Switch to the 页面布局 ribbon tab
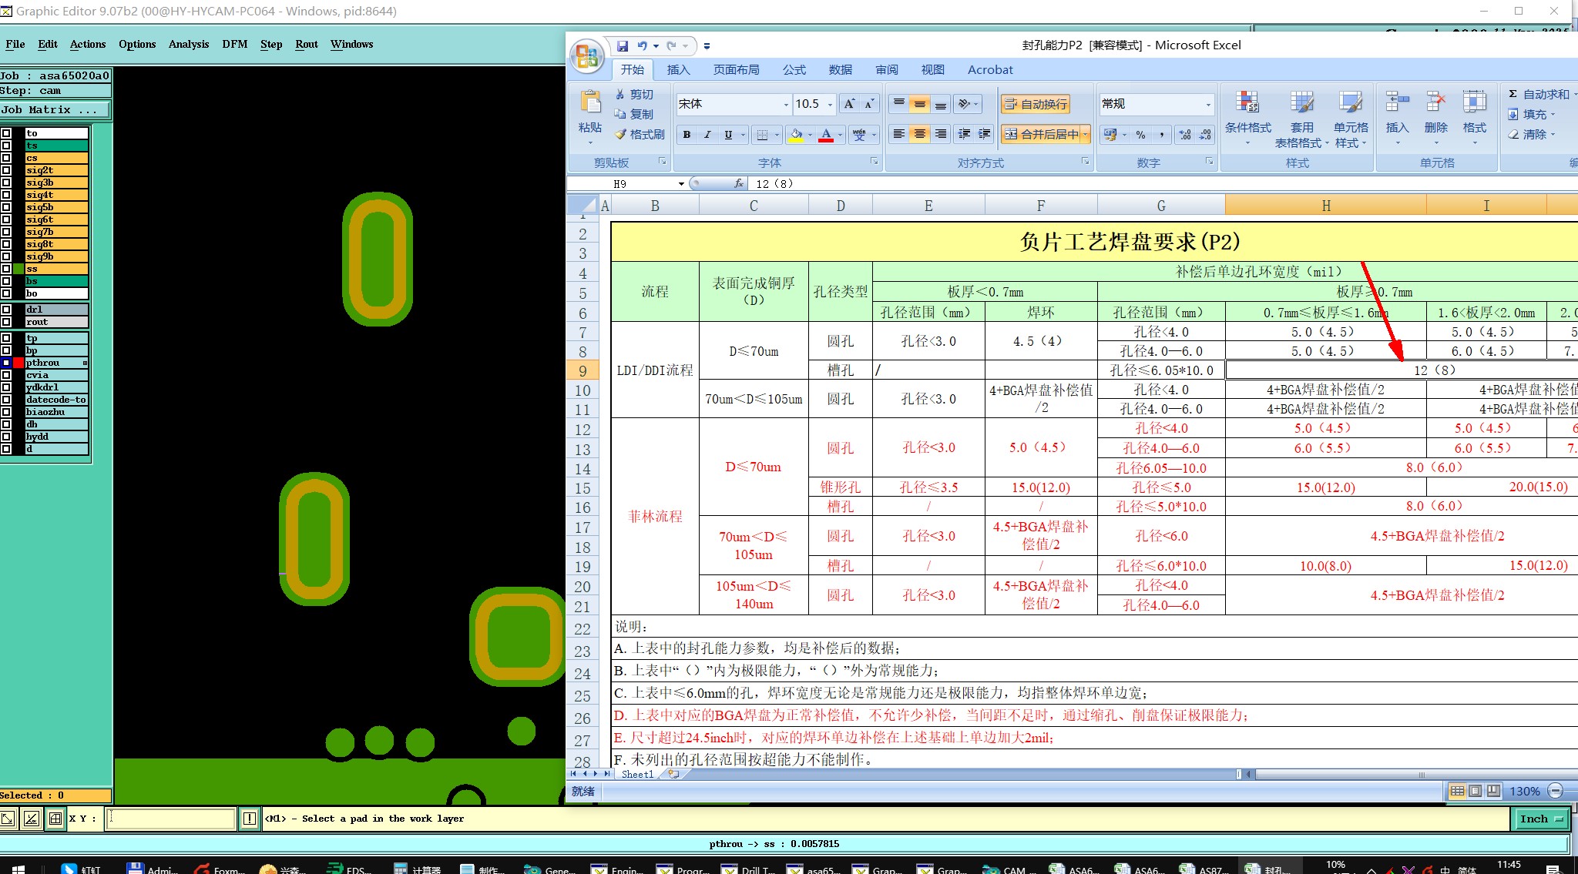Image resolution: width=1578 pixels, height=874 pixels. click(x=736, y=70)
